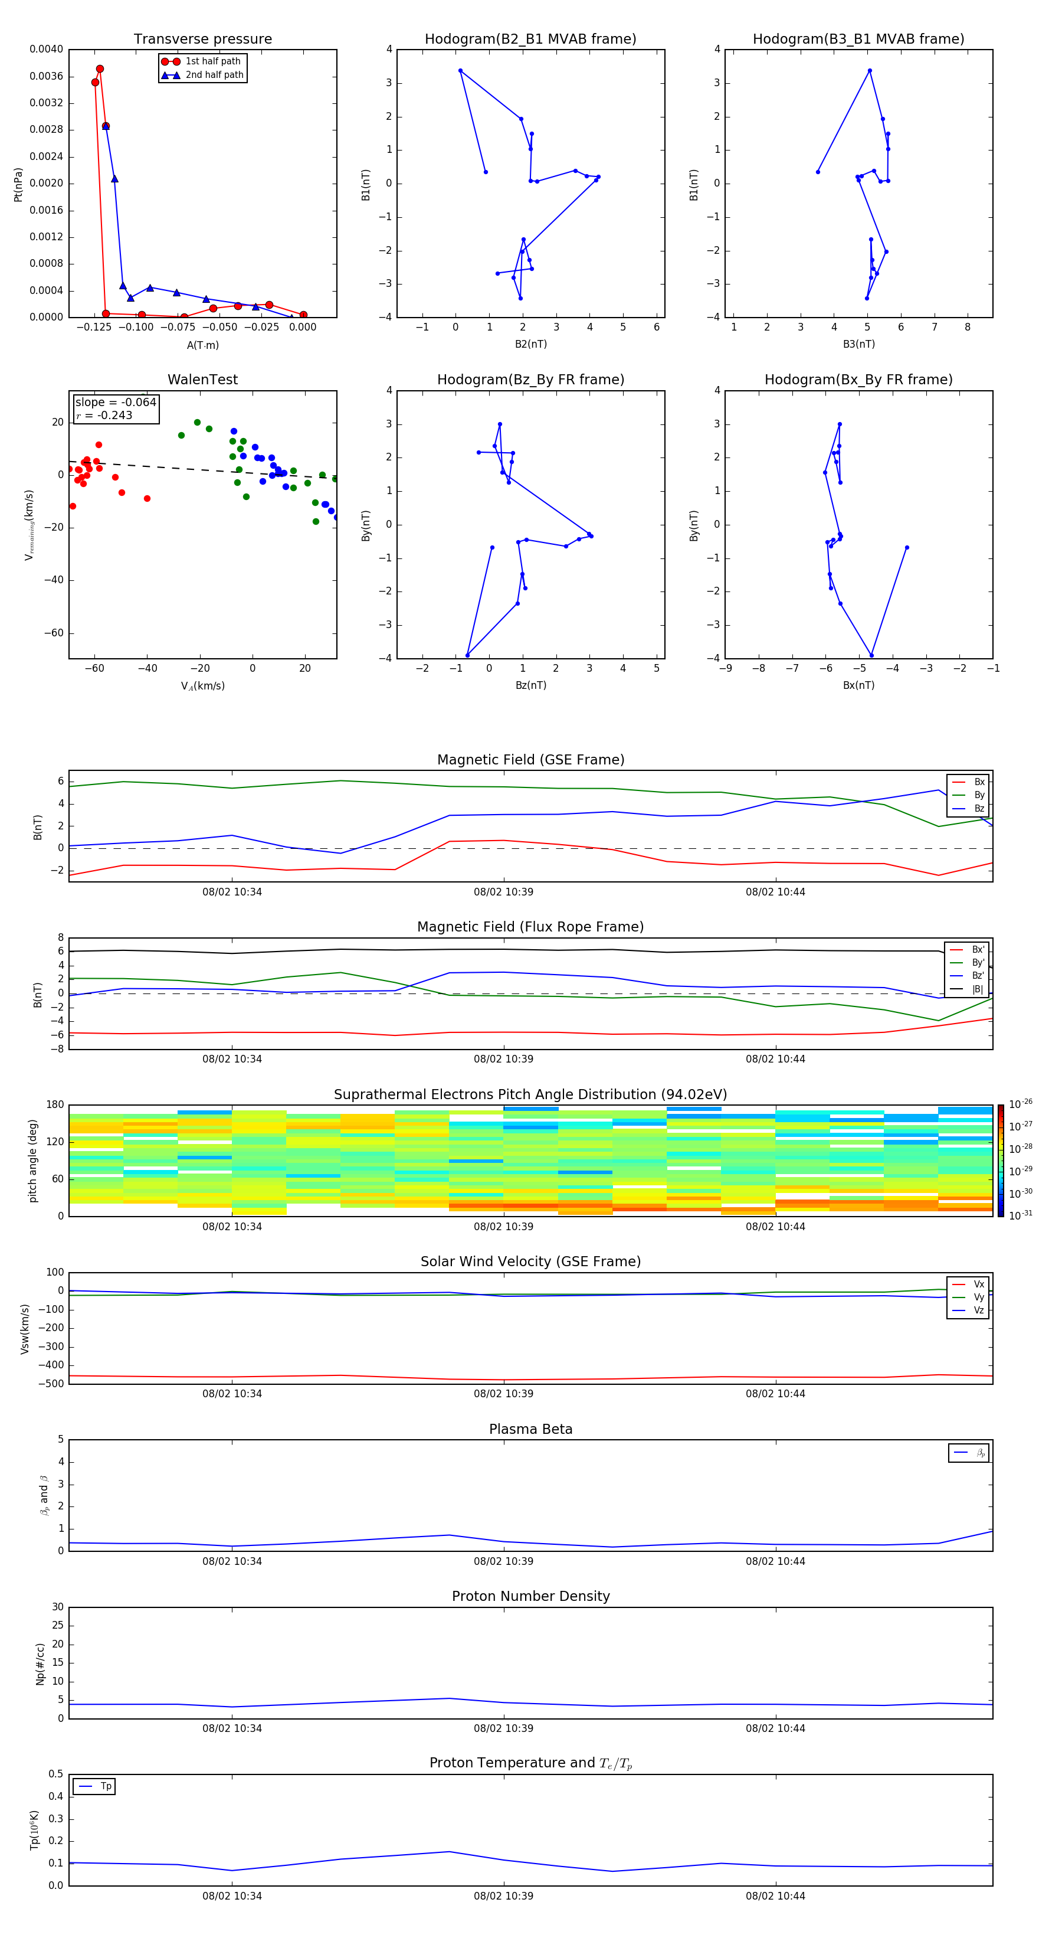Screen dimensions: 1062x1948
Task: Click the Bz entry in GSE legend
Action: 968,809
